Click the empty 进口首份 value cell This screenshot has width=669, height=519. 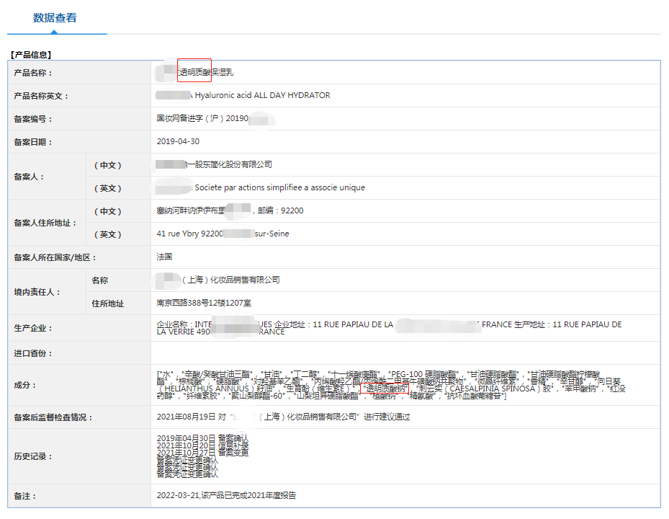(x=403, y=353)
